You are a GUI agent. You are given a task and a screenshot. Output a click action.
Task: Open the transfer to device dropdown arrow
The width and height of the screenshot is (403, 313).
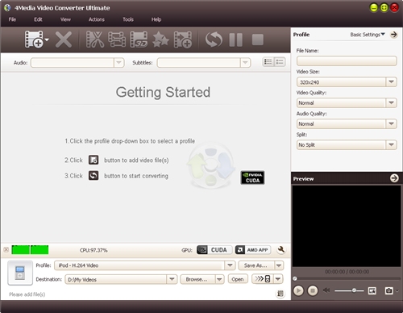278,279
